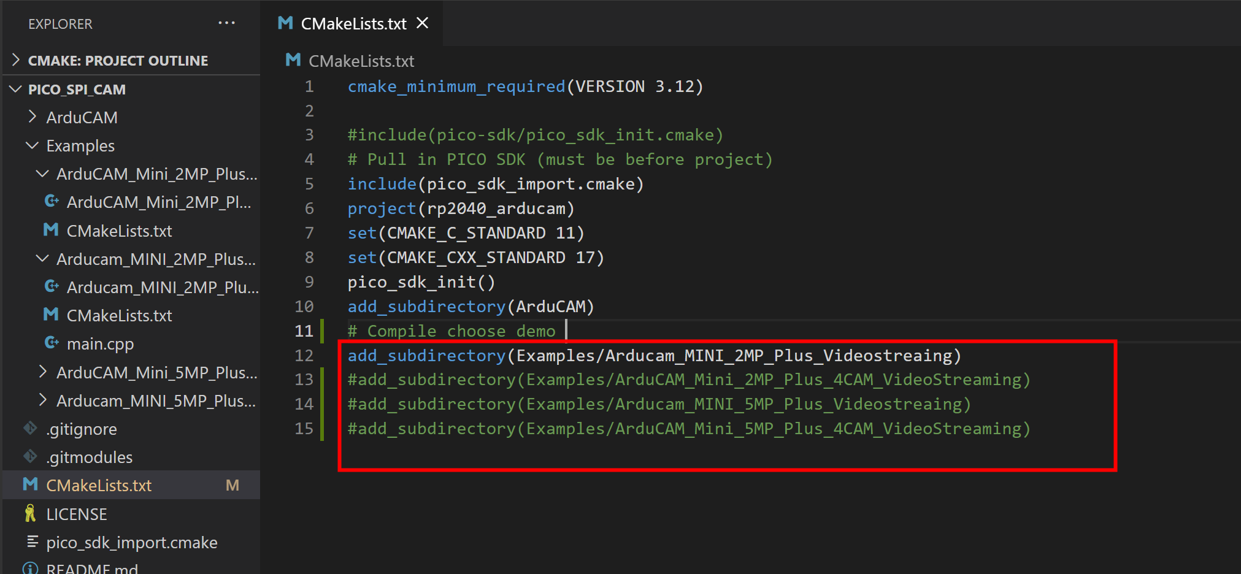This screenshot has width=1241, height=574.
Task: Click CMake icon of CMakeLists.txt above main.cpp
Action: point(51,315)
